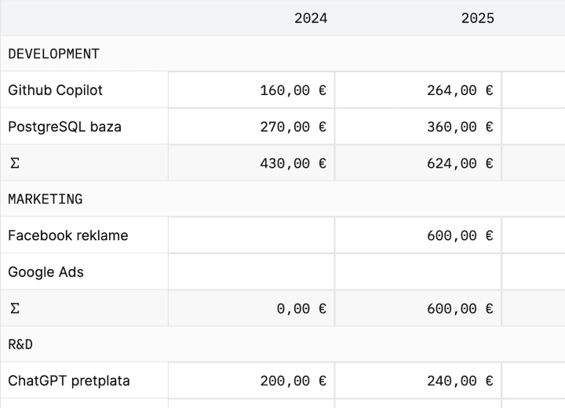Click the 2024 column header

click(x=310, y=18)
